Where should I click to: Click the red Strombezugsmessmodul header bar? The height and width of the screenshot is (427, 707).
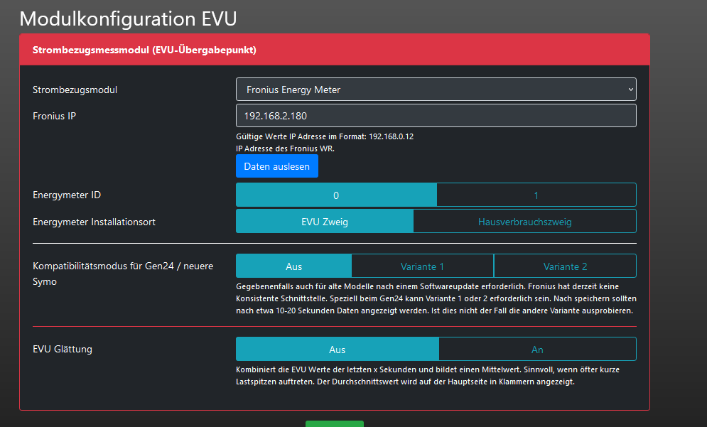334,50
